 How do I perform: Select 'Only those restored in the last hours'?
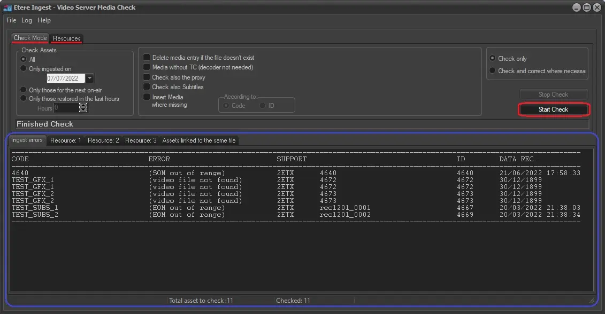(24, 99)
